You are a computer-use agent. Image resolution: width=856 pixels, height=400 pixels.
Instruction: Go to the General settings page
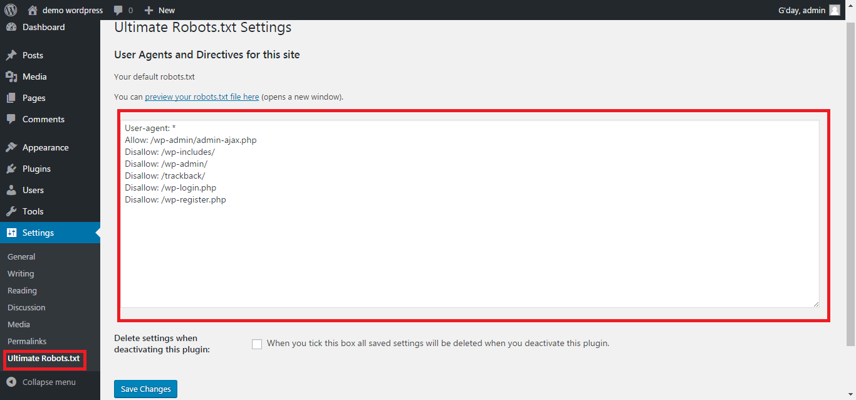[21, 256]
